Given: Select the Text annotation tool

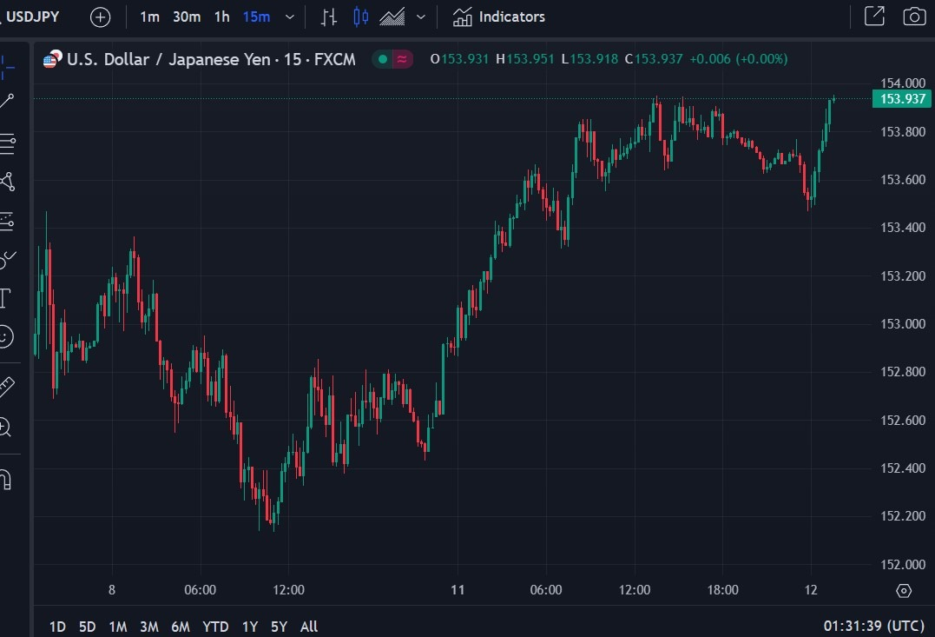Looking at the screenshot, I should pyautogui.click(x=5, y=298).
